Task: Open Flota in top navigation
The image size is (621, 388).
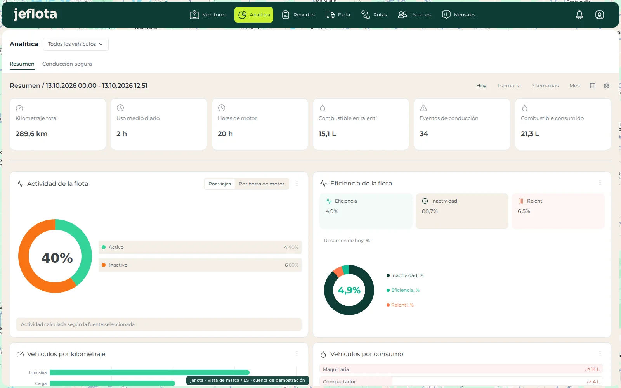Action: (338, 15)
